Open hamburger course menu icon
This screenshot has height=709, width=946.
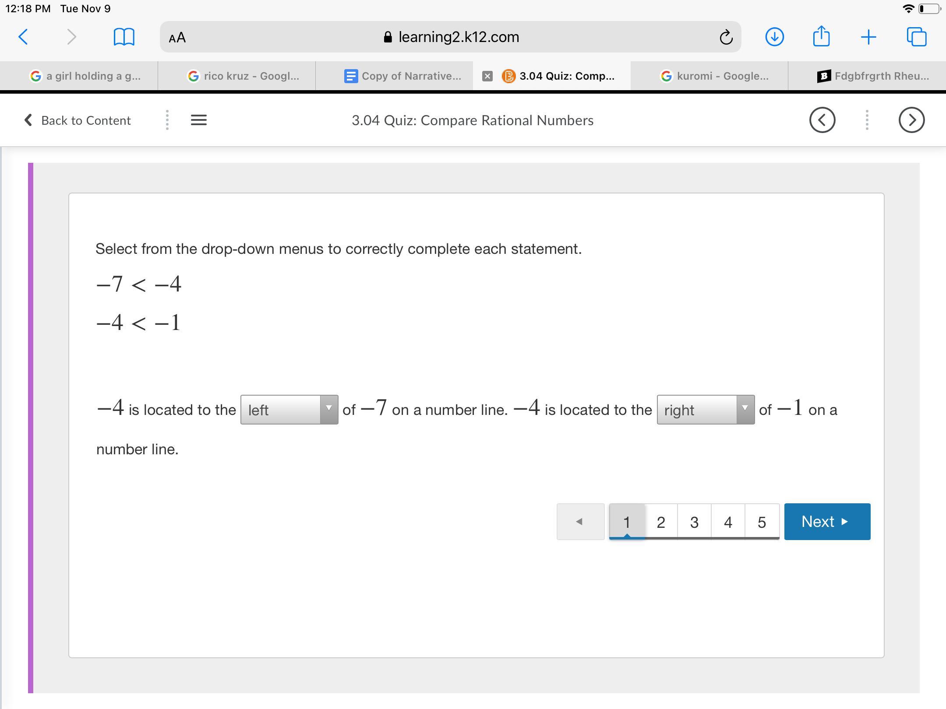199,120
